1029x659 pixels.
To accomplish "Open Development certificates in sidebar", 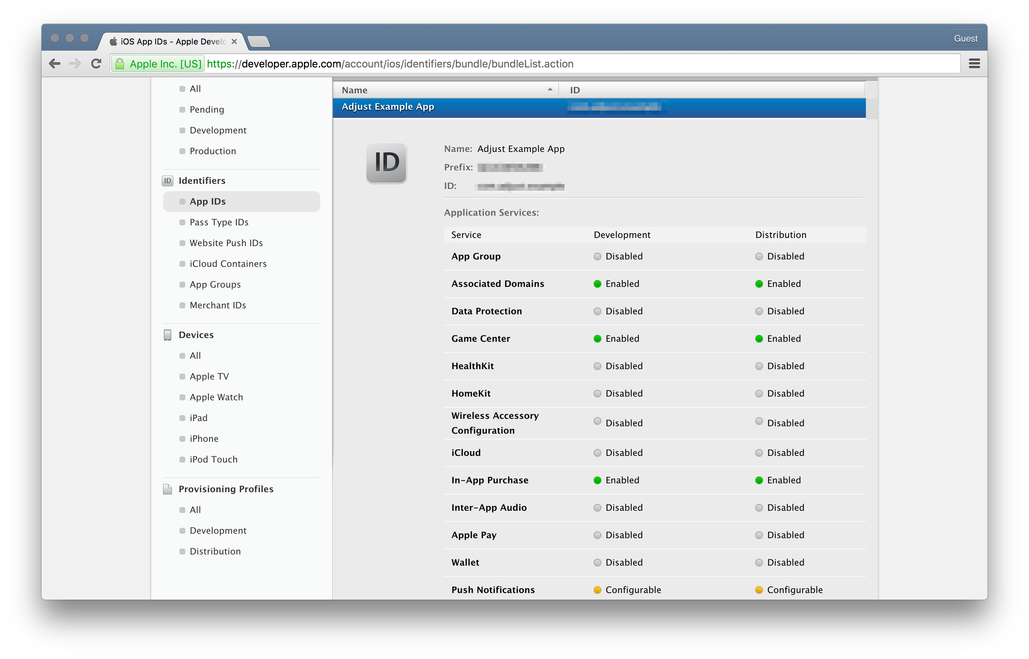I will point(218,130).
